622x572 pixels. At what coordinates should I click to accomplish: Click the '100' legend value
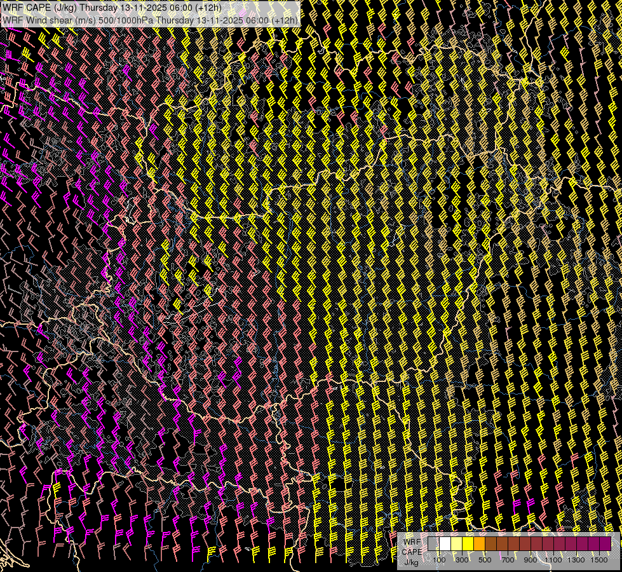coord(439,560)
